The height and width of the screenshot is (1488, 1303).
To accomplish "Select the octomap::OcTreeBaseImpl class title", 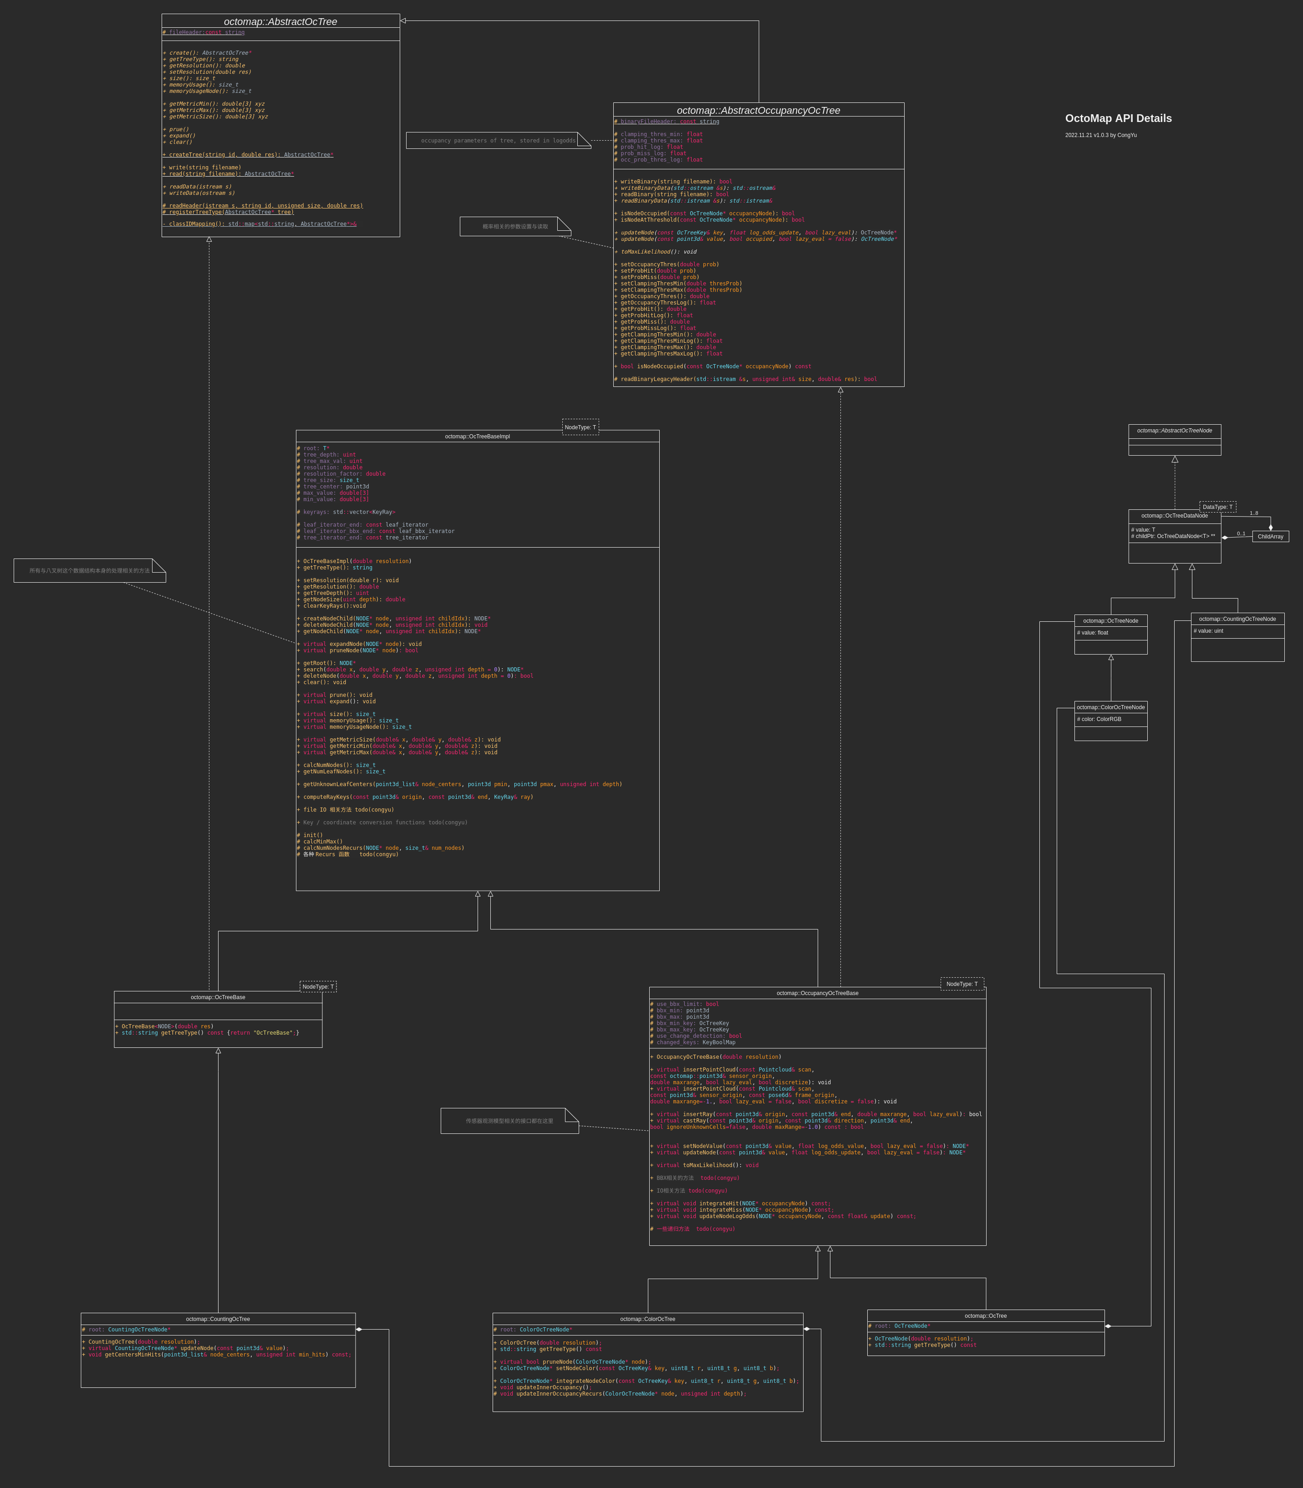I will tap(477, 436).
